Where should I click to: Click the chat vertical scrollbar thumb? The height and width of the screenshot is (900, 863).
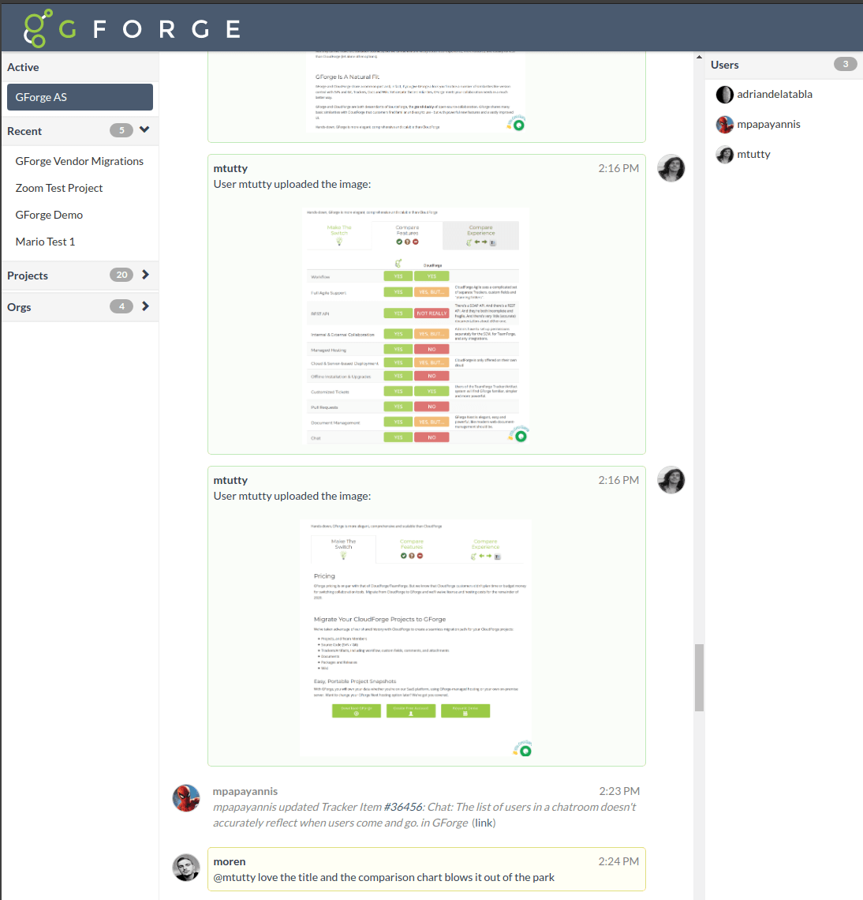[x=699, y=677]
